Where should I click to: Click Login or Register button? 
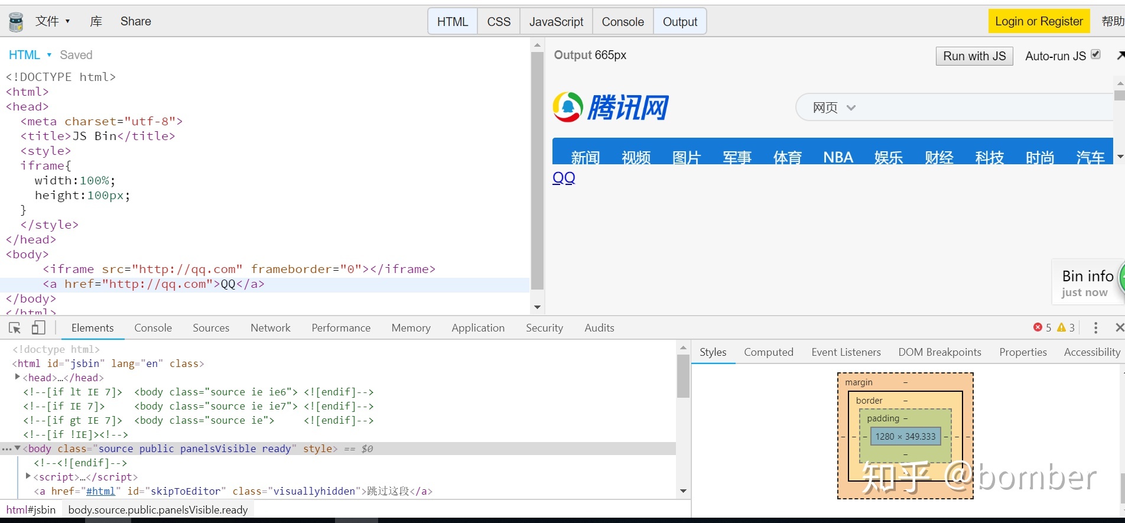coord(1039,21)
